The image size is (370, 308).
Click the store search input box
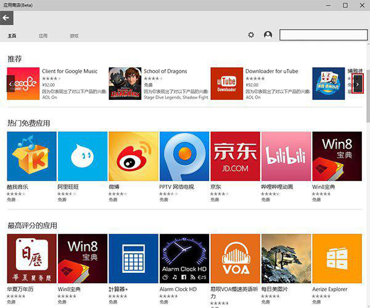click(323, 35)
